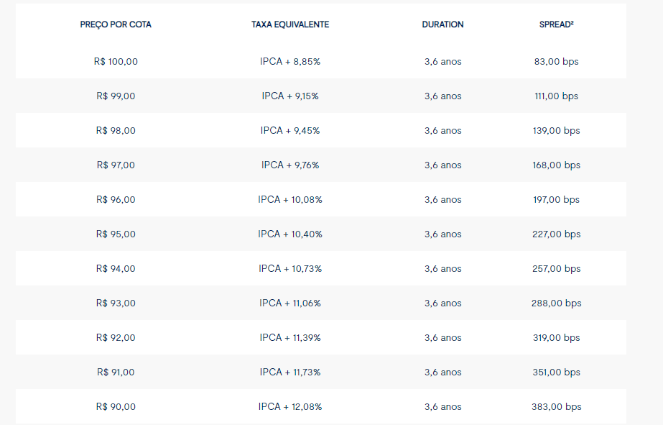The image size is (663, 425).
Task: Click the duration in the R$ 98,00 row
Action: (442, 130)
